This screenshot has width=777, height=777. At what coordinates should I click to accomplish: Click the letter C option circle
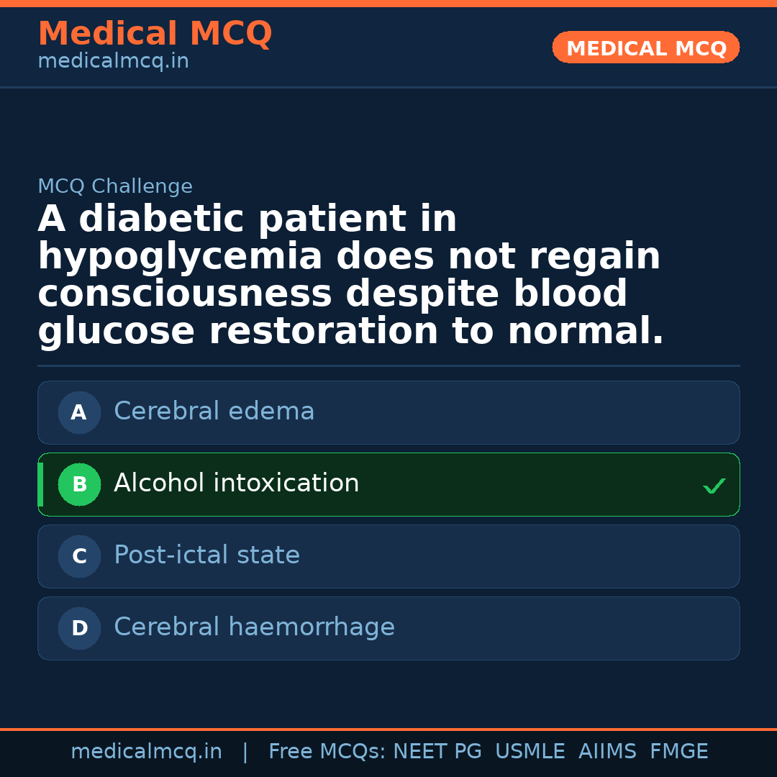79,557
